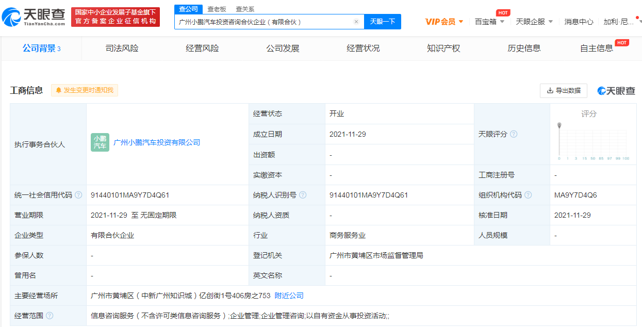Click the 成立日期 value 2021-11-29
The image size is (642, 327).
coord(348,134)
